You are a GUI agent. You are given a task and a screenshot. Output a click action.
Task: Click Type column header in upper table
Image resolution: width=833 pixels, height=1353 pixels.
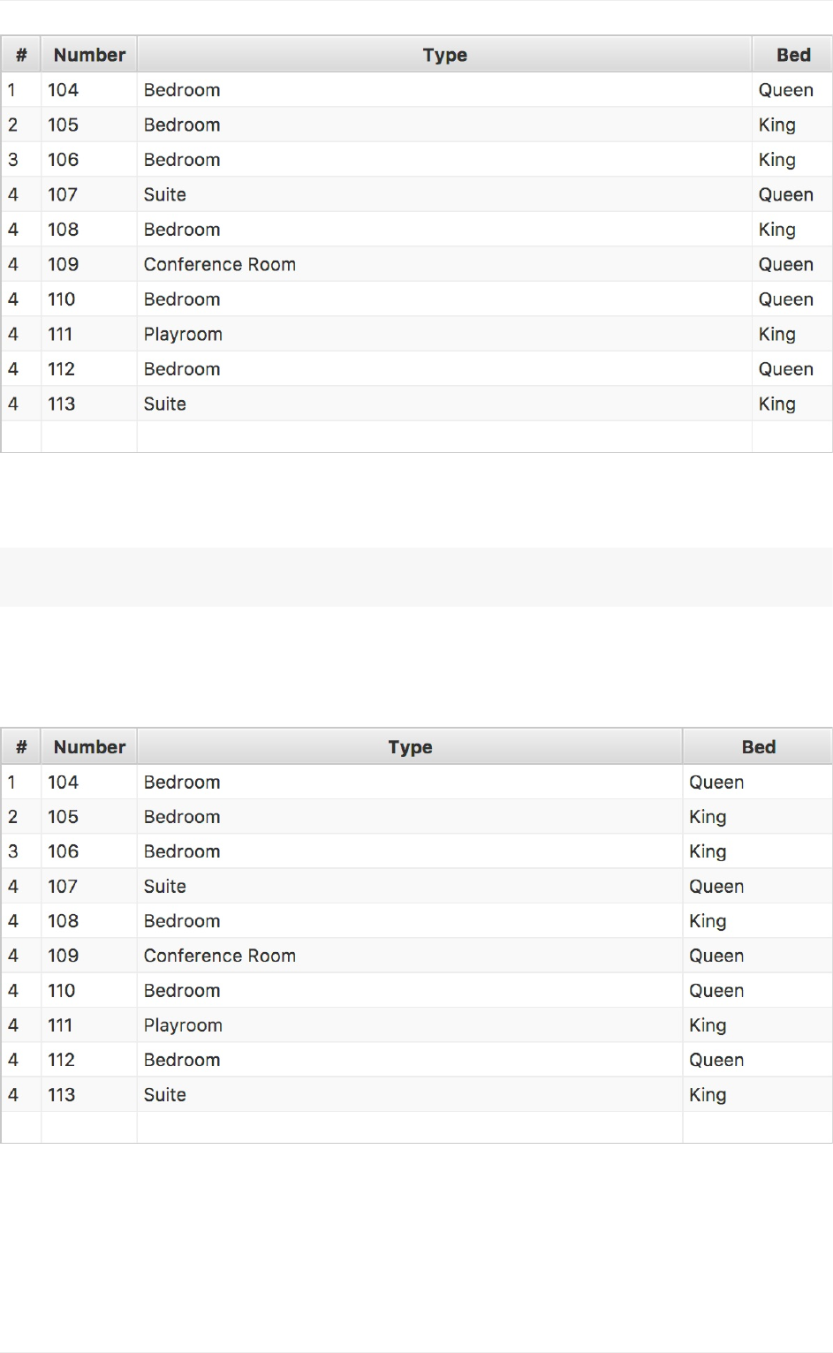point(444,55)
